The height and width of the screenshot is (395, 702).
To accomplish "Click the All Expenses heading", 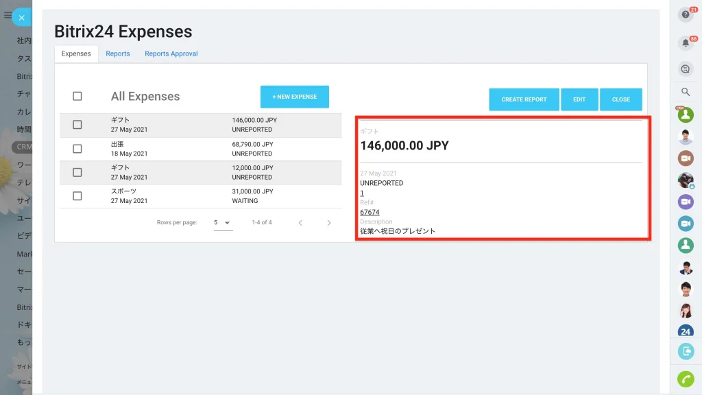I will tap(145, 96).
